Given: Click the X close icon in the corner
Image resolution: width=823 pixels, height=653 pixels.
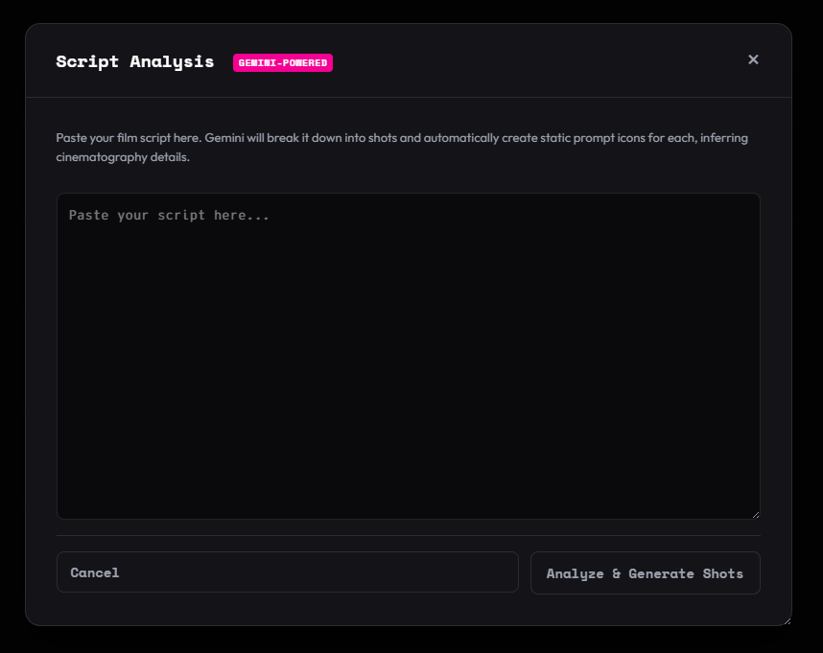Looking at the screenshot, I should click(753, 59).
